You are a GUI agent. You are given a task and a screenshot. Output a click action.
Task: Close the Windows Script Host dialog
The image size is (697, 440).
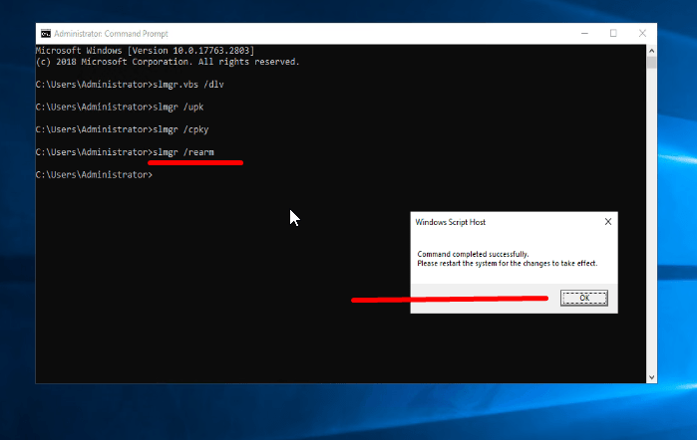pos(608,222)
